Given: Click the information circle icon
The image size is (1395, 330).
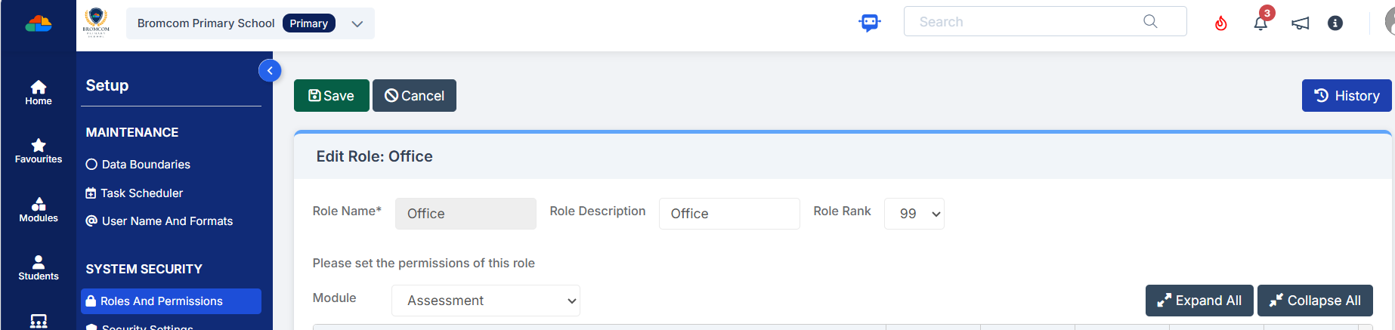Looking at the screenshot, I should pos(1335,23).
